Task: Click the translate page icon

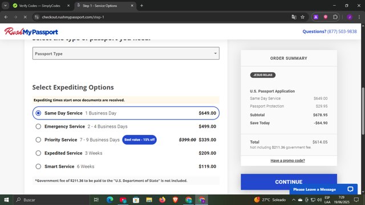Action: point(294,17)
